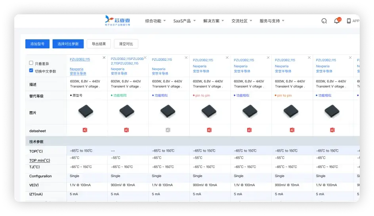Expand the 解决方案 menu

214,21
